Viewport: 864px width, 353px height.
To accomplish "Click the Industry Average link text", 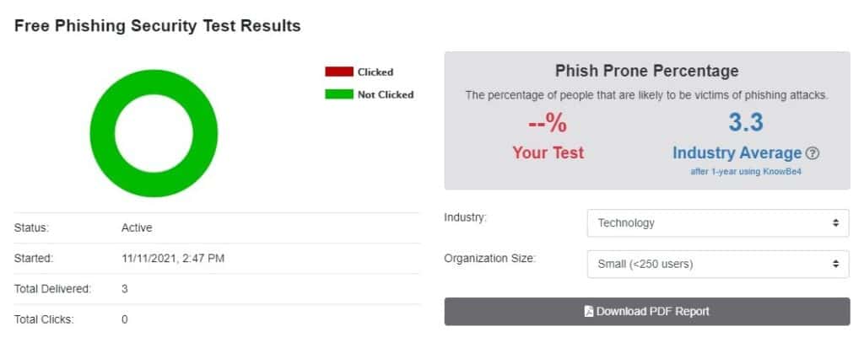I will click(737, 152).
